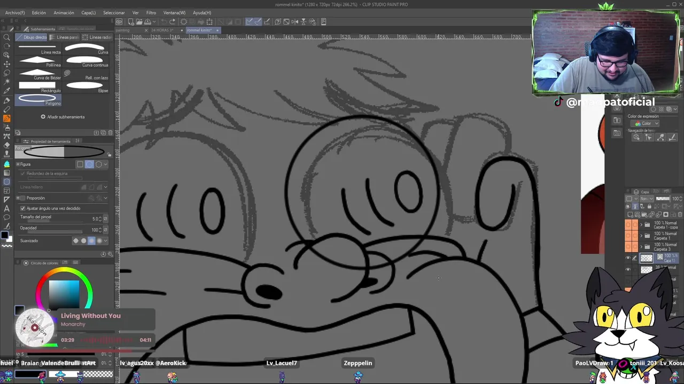Select the Figure tool in toolbar

[x=7, y=182]
